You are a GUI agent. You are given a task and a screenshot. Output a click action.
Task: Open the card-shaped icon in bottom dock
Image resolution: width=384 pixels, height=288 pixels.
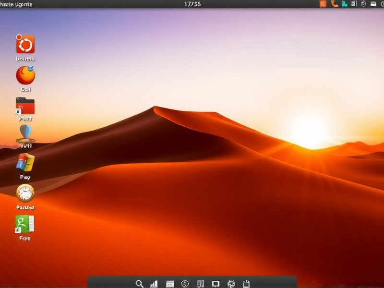[169, 283]
